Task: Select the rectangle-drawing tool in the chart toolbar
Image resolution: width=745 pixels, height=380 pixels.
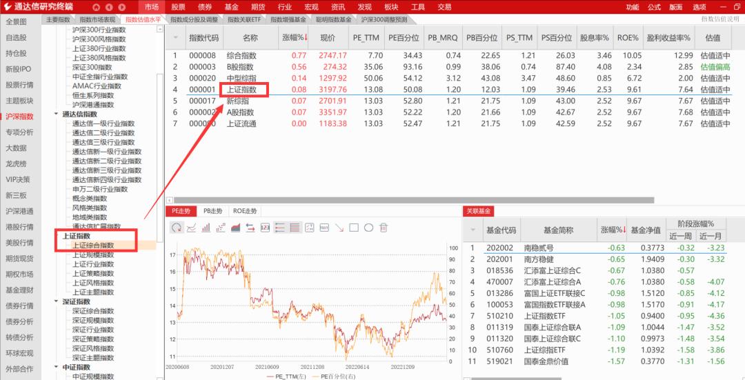Action: tap(354, 228)
